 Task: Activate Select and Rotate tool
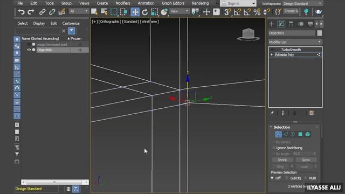click(145, 12)
